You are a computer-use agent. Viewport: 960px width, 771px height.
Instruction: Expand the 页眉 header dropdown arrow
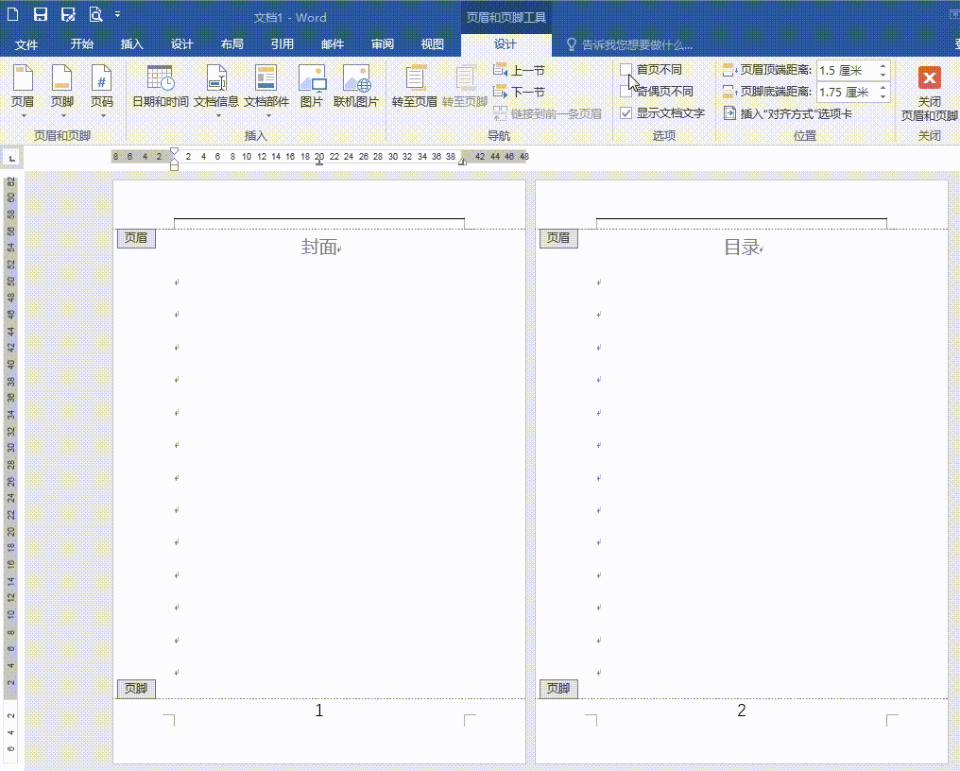click(24, 115)
